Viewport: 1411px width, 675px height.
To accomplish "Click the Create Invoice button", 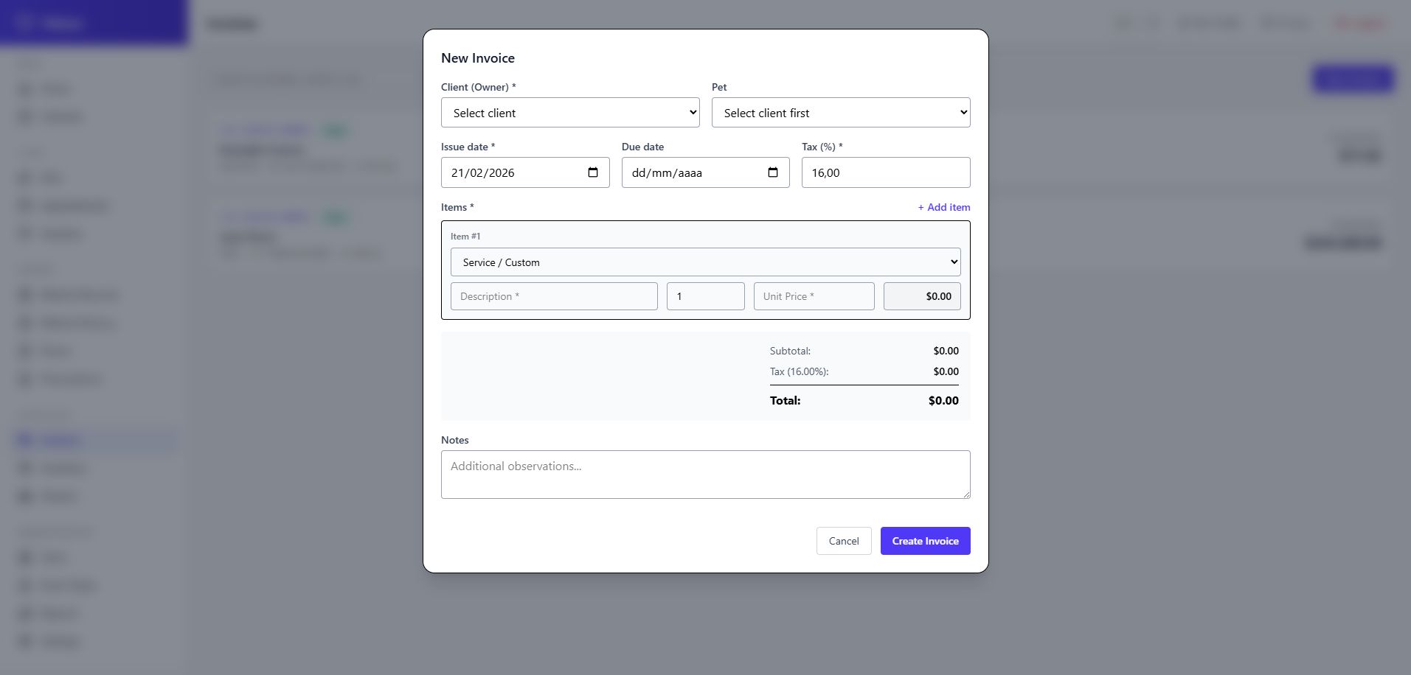I will 925,541.
